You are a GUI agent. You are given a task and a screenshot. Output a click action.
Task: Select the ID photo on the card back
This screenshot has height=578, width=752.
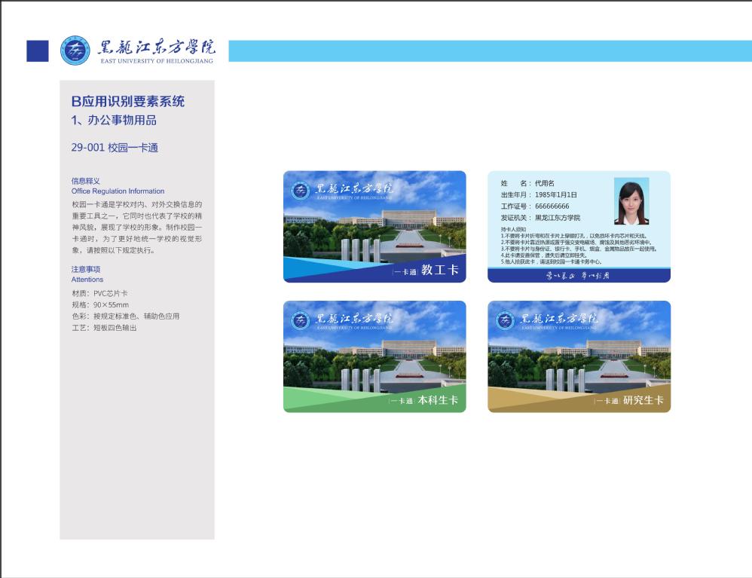[631, 201]
